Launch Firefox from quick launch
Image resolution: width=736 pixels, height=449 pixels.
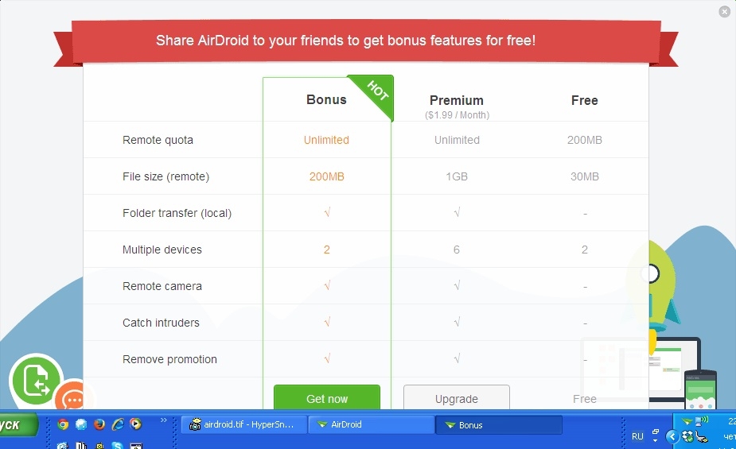point(99,424)
